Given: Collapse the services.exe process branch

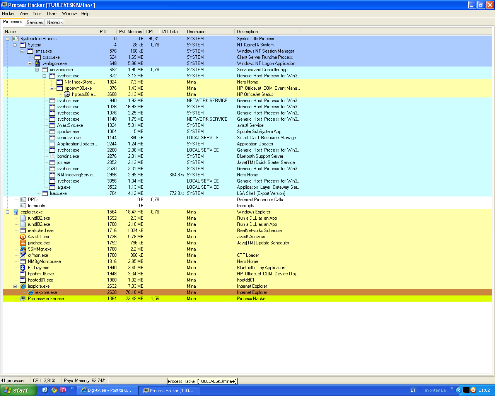Looking at the screenshot, I should pyautogui.click(x=37, y=70).
